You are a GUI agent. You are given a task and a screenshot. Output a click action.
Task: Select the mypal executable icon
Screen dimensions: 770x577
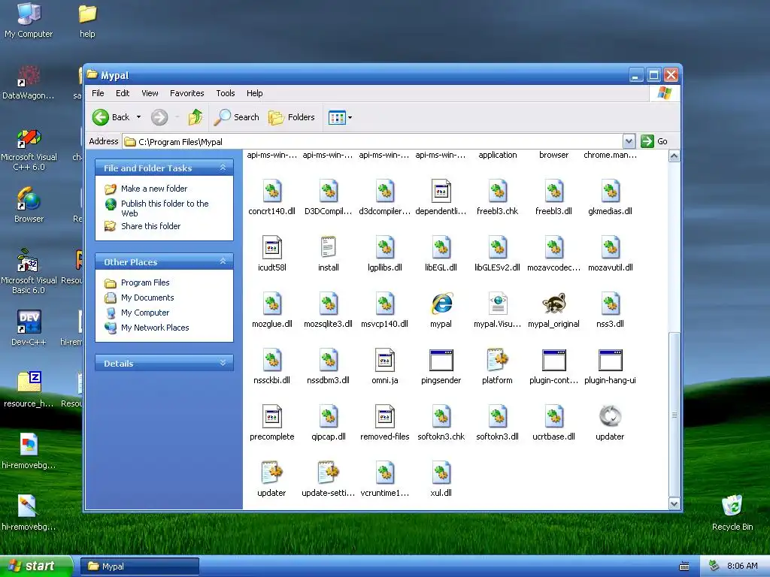441,304
